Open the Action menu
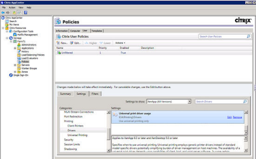The image size is (256, 159). tap(12, 7)
